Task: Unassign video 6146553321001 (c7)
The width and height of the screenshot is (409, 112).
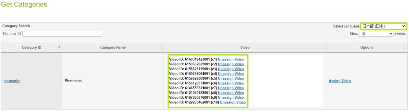Action: (x=231, y=88)
